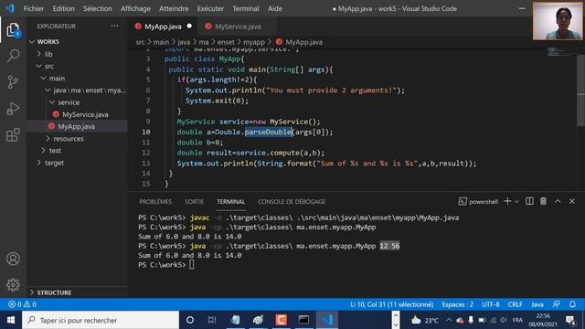Viewport: 585px width, 329px height.
Task: Change the Java language mode
Action: (537, 304)
